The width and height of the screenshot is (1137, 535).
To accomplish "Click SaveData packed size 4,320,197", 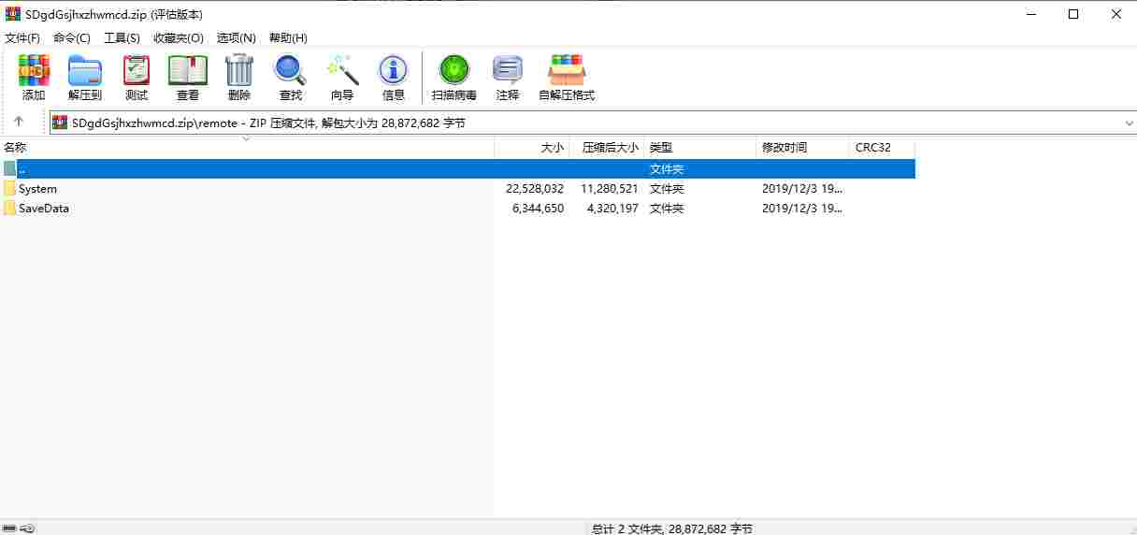I will tap(613, 209).
